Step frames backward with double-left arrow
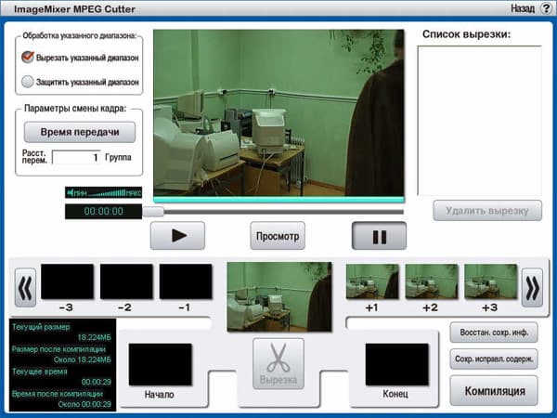 click(25, 288)
